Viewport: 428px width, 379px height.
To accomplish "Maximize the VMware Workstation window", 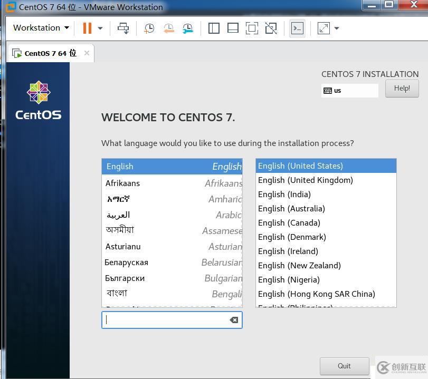I will [389, 5].
